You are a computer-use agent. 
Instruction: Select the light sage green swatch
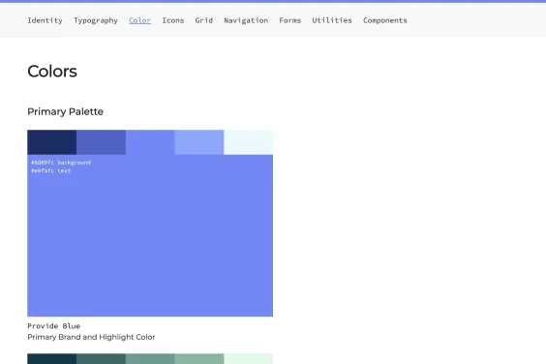pos(199,359)
